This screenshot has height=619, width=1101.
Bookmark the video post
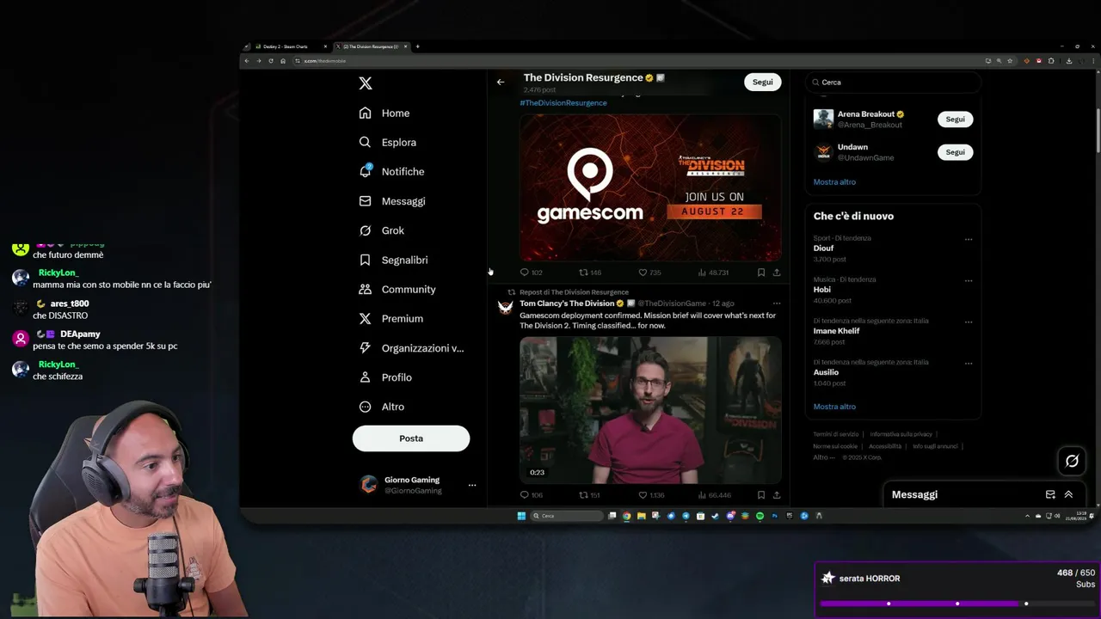(x=761, y=495)
